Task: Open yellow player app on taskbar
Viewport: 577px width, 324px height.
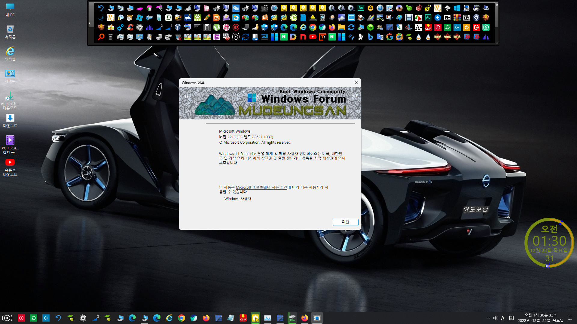Action: click(255, 318)
